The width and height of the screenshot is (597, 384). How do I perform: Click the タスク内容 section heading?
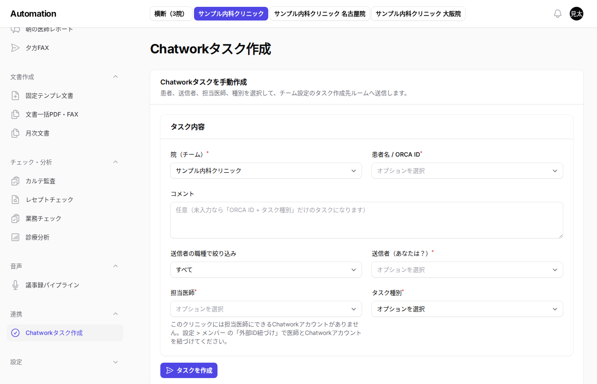(x=188, y=127)
